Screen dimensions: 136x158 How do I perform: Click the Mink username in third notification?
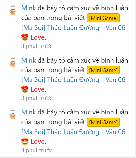click(29, 112)
